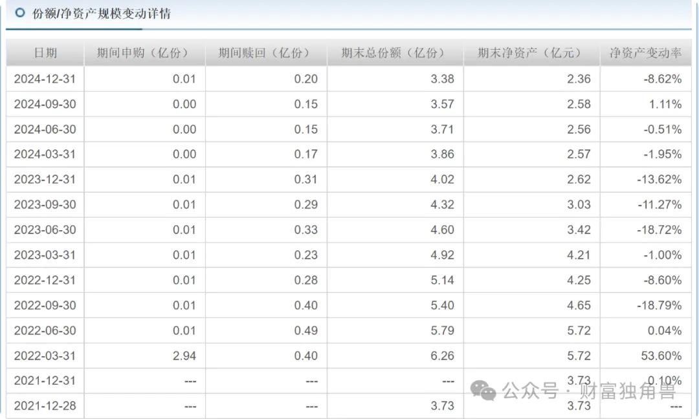
Task: Select the 6.26 total shares cell
Action: (442, 356)
